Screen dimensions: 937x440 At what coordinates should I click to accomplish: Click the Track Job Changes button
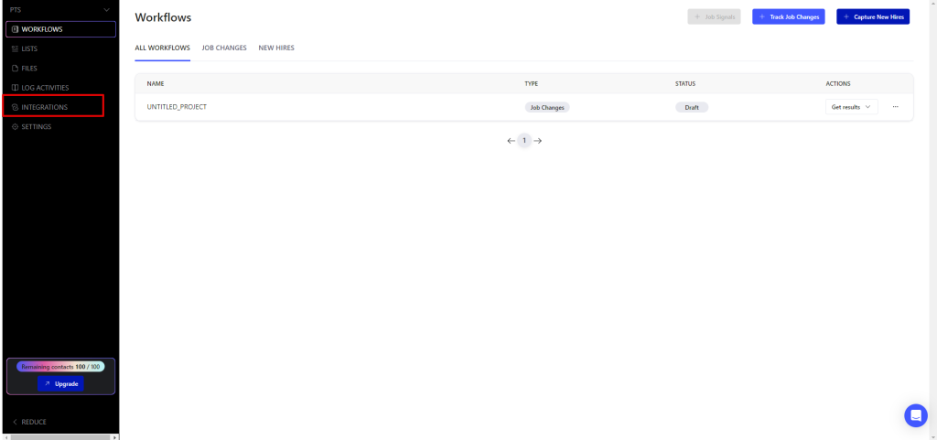pos(789,16)
